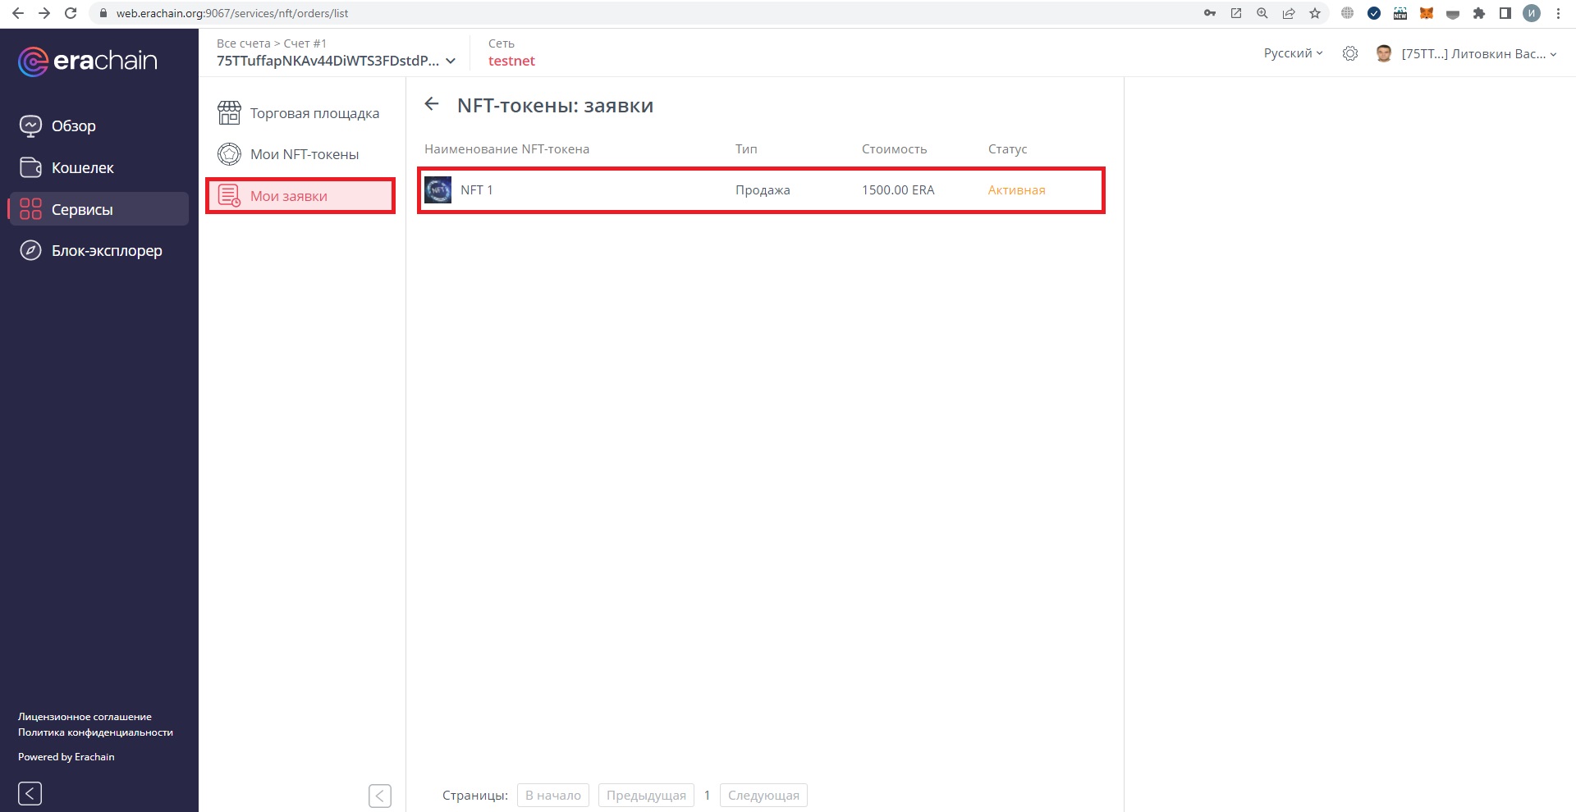The image size is (1576, 812).
Task: Open the Русский language dropdown
Action: 1293,53
